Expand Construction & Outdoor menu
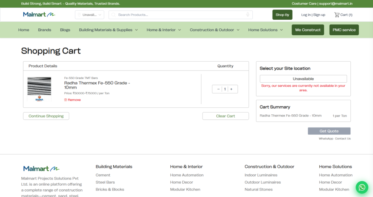Screen dimensions: 373x197 click(215, 30)
